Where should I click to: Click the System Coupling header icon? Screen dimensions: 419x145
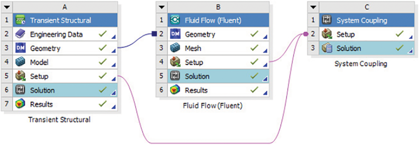pos(327,21)
